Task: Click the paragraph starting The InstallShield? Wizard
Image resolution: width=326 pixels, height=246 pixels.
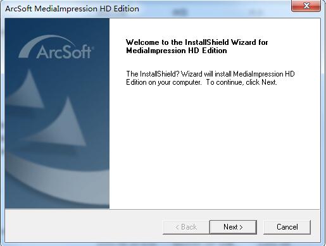Action: [210, 78]
